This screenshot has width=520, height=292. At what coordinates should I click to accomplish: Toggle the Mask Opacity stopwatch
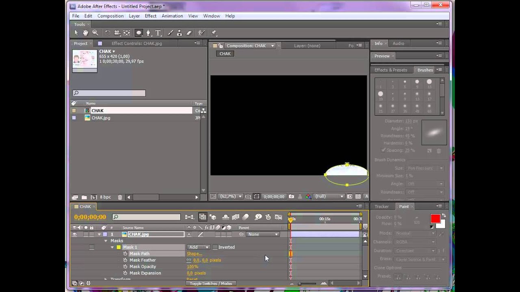(125, 267)
